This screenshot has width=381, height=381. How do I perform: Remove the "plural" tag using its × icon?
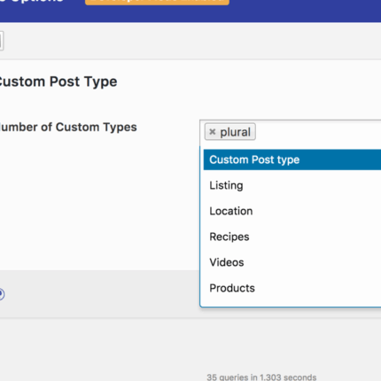tap(212, 132)
